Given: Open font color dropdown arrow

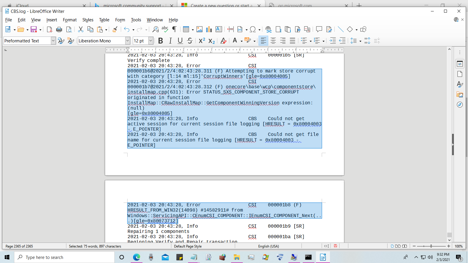Looking at the screenshot, I should click(x=241, y=41).
